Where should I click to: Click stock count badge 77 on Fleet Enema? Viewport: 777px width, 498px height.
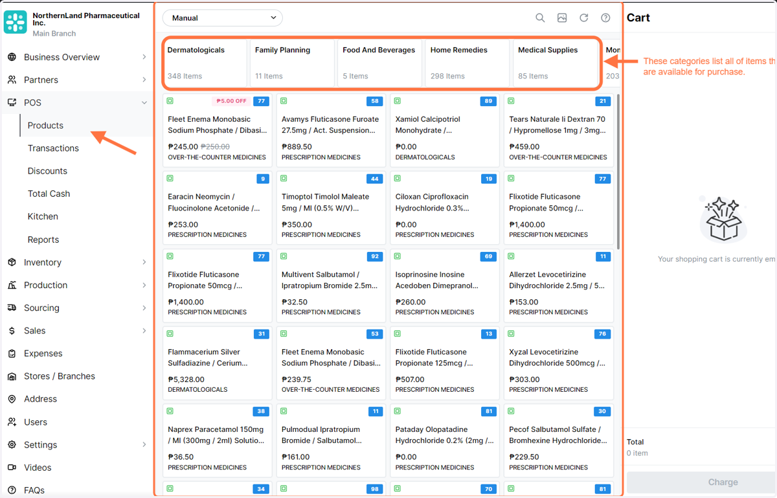pos(261,101)
